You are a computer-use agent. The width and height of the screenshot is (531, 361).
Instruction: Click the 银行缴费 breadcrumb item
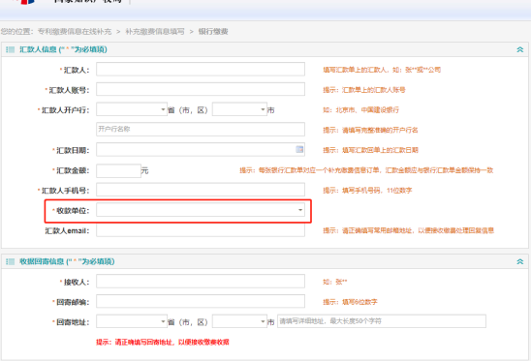point(213,32)
